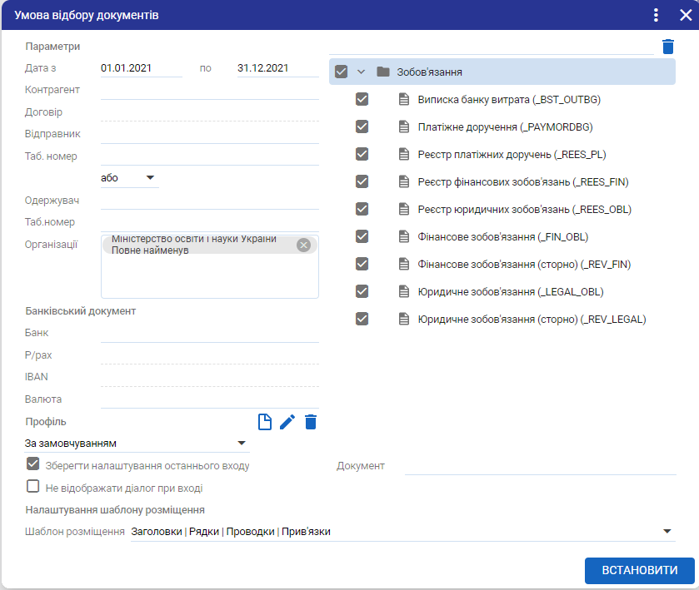
Task: Open the За замовчуванням profile dropdown
Action: click(242, 444)
